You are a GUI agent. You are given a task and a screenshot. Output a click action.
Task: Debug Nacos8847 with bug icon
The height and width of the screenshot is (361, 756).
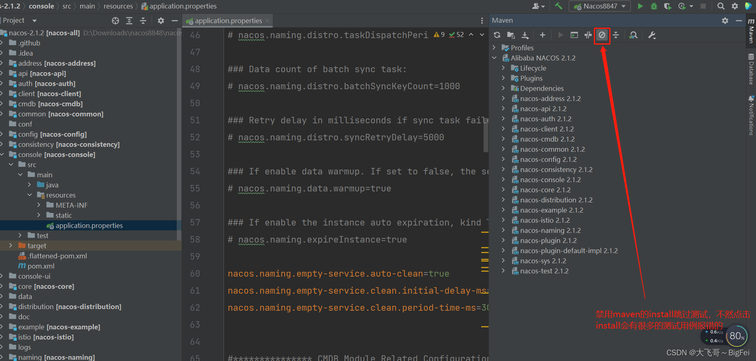(654, 6)
